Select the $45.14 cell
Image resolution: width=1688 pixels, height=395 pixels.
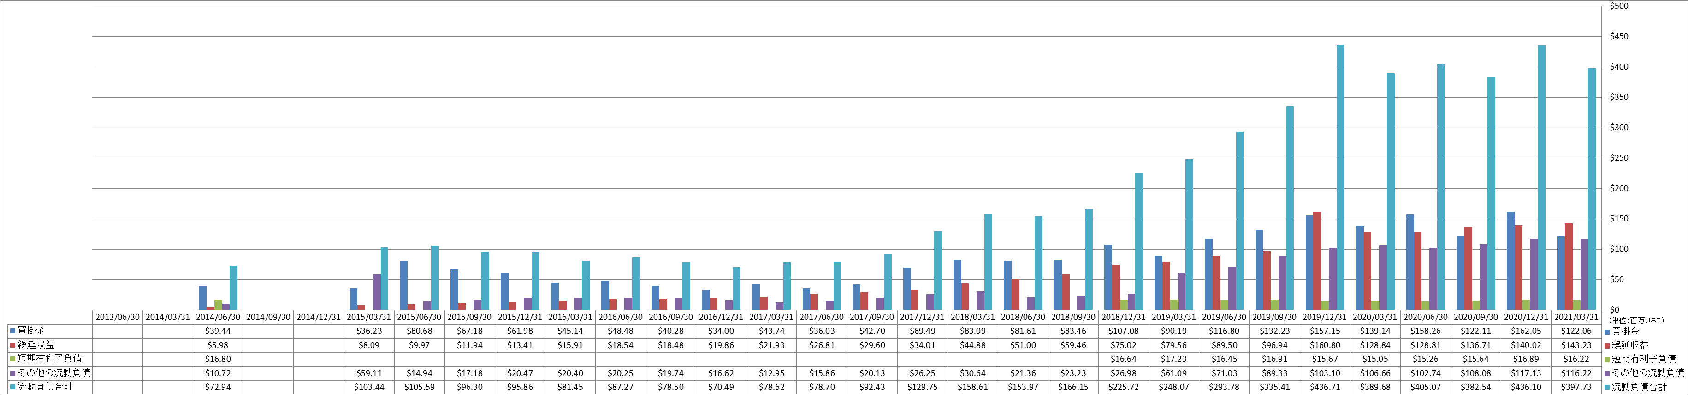click(x=570, y=331)
